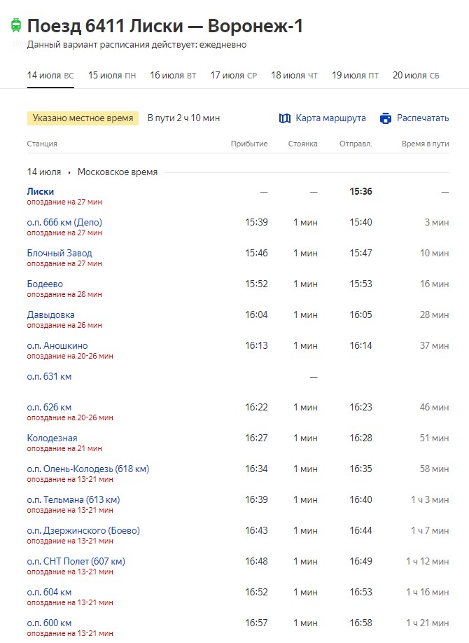469x643 pixels.
Task: Select the 15 июля ПН date tab
Action: pos(112,76)
